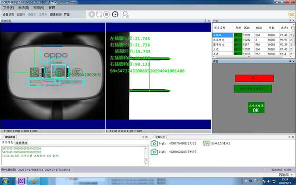Close the 模块详细 panel
This screenshot has width=296, height=185.
[146, 137]
